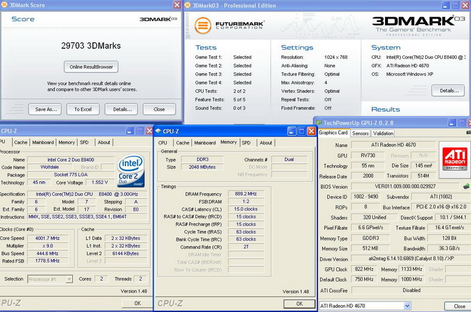Open Details in 3DMark Score window
This screenshot has width=471, height=312.
tap(122, 109)
